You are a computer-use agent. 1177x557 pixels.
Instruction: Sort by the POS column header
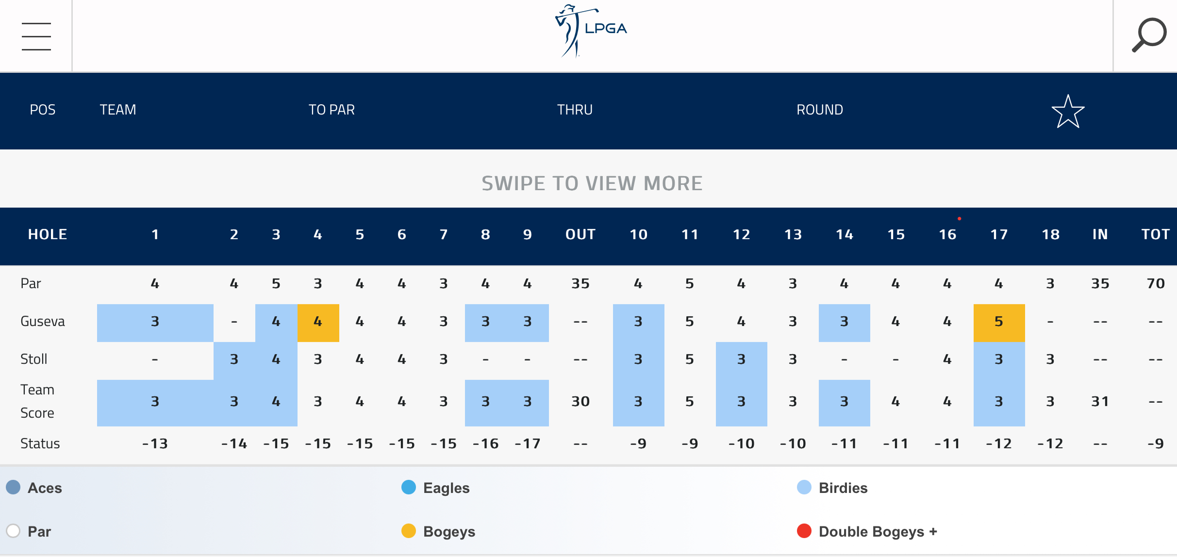43,110
